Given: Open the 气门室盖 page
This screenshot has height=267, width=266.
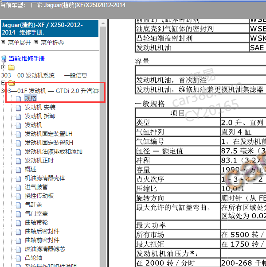Looking at the screenshot, I should (x=36, y=213).
